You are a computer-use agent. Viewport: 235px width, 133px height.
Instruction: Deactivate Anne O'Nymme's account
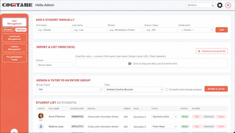(x=209, y=117)
